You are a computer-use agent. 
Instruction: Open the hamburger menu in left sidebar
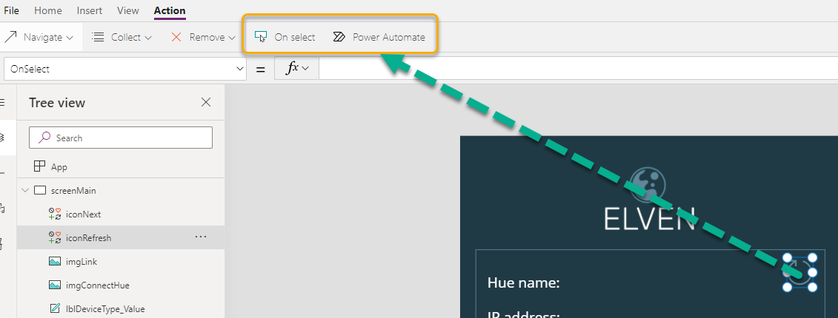[x=3, y=103]
